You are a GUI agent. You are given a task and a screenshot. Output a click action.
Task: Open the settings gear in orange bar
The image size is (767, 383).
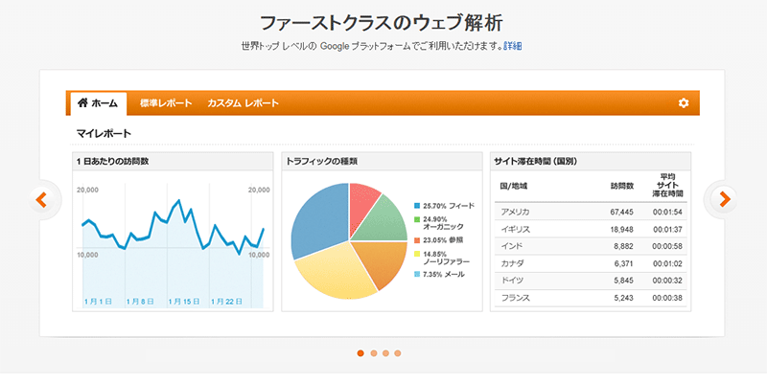click(x=684, y=102)
